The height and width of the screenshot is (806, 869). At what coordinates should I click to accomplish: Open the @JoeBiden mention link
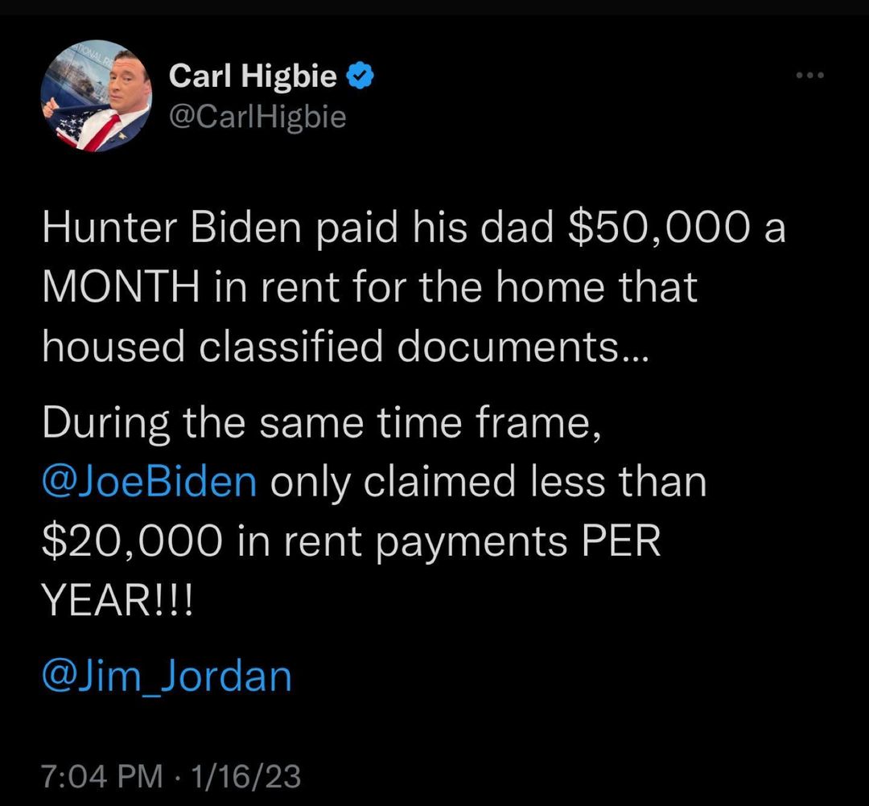click(x=150, y=483)
